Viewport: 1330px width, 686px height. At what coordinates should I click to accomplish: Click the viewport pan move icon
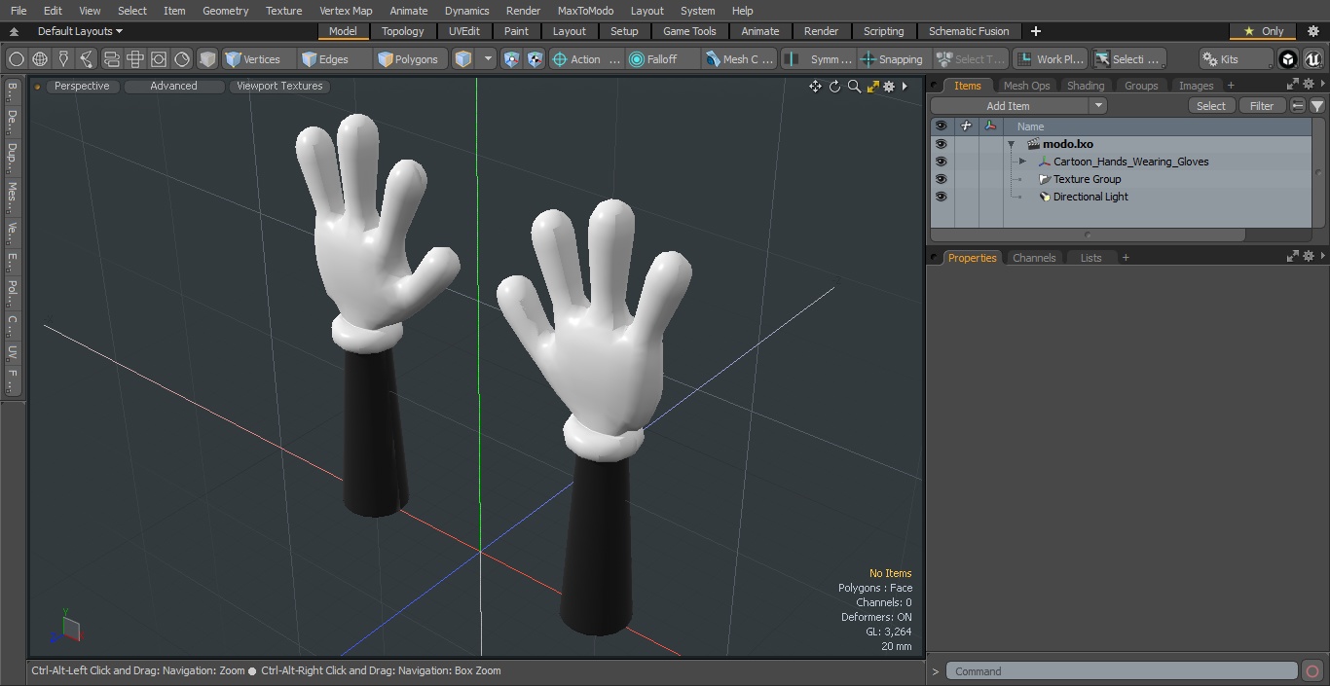(x=815, y=87)
